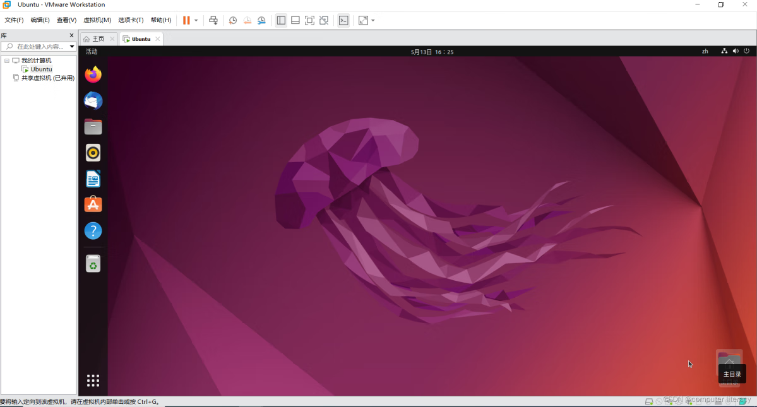This screenshot has width=757, height=407.
Task: Click the send Ctrl+Alt+Del toolbar icon
Action: coord(213,20)
